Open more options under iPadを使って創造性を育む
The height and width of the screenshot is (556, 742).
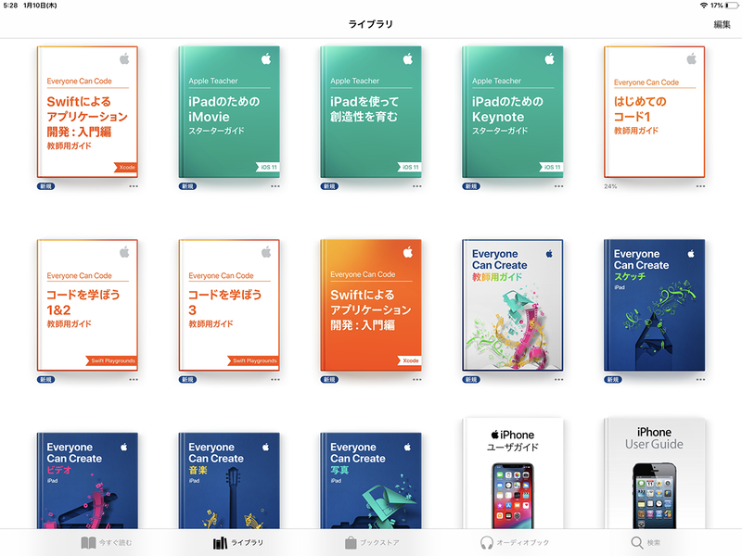coord(416,186)
